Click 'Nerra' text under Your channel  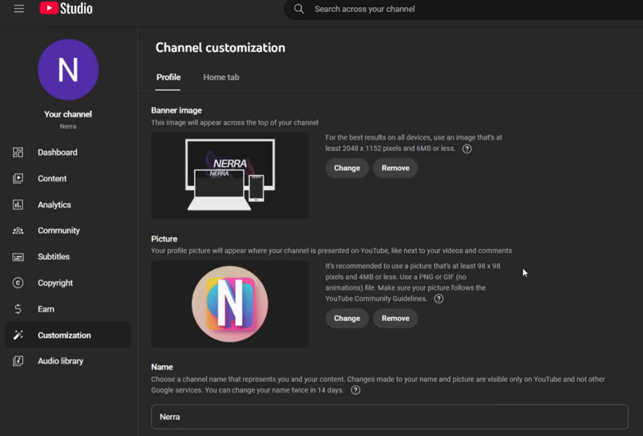tap(68, 127)
